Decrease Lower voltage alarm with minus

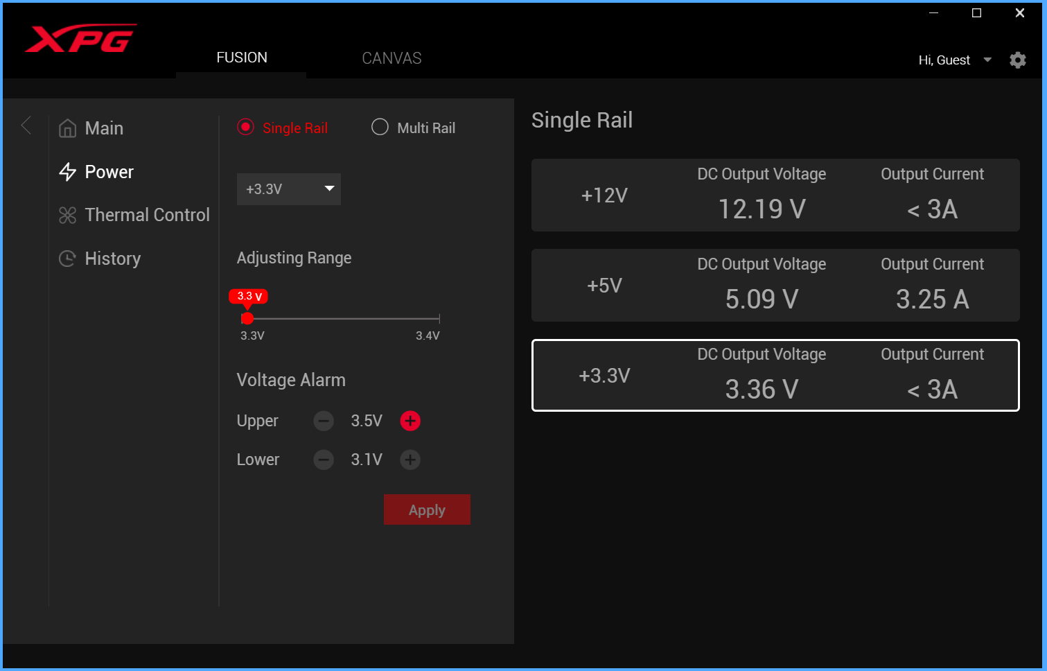(324, 460)
